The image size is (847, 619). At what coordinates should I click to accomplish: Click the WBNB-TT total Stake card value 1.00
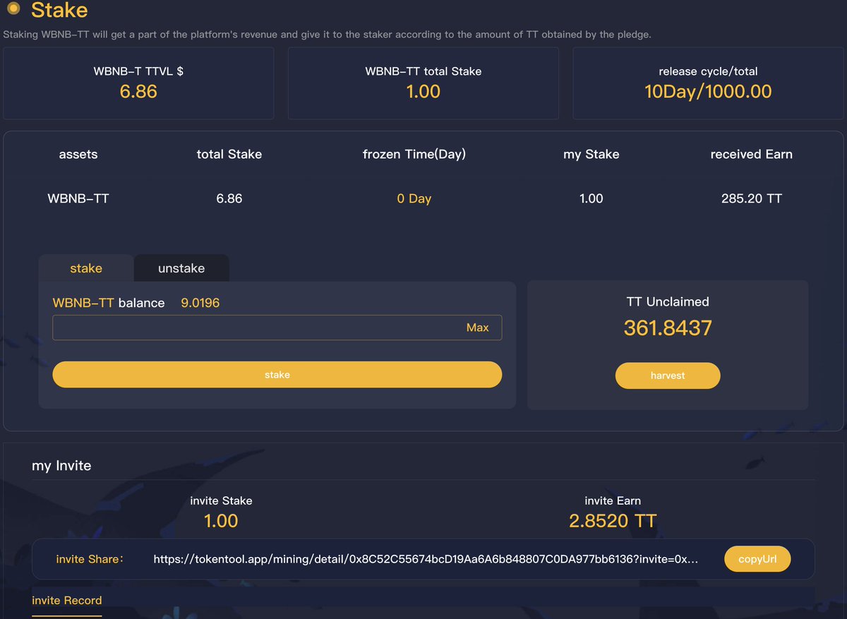pos(423,92)
